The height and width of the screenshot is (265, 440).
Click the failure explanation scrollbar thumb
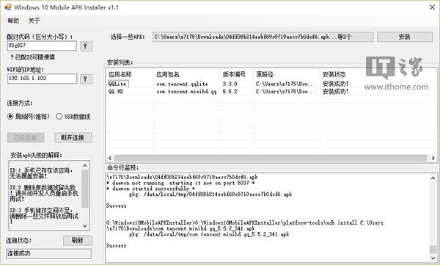[x=85, y=189]
